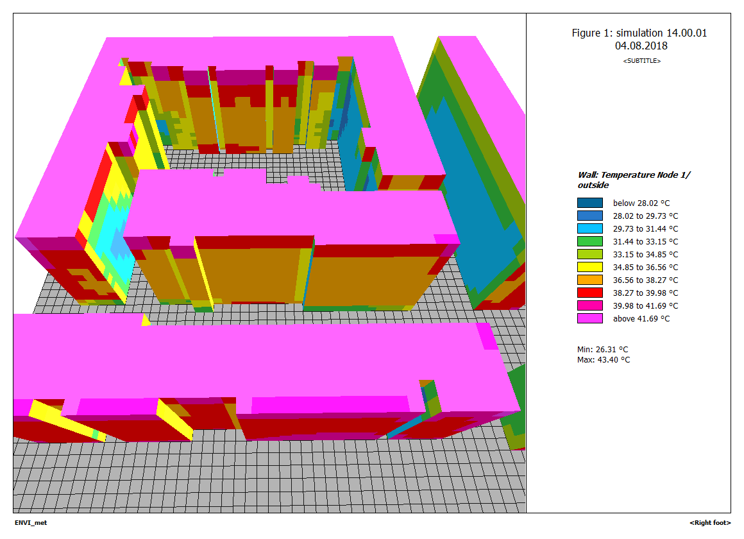Click the 'Wall: Temperature Node 1/ outside' legend heading

(x=634, y=180)
